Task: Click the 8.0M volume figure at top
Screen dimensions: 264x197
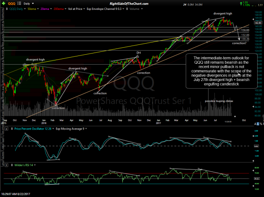Action: (191, 5)
